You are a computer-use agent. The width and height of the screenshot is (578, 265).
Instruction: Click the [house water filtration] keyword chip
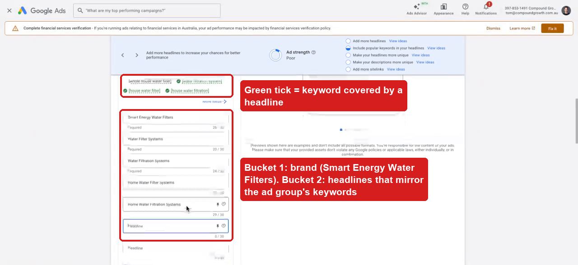(190, 91)
